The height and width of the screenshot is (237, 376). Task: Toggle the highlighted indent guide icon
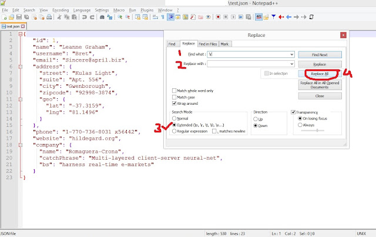[170, 17]
